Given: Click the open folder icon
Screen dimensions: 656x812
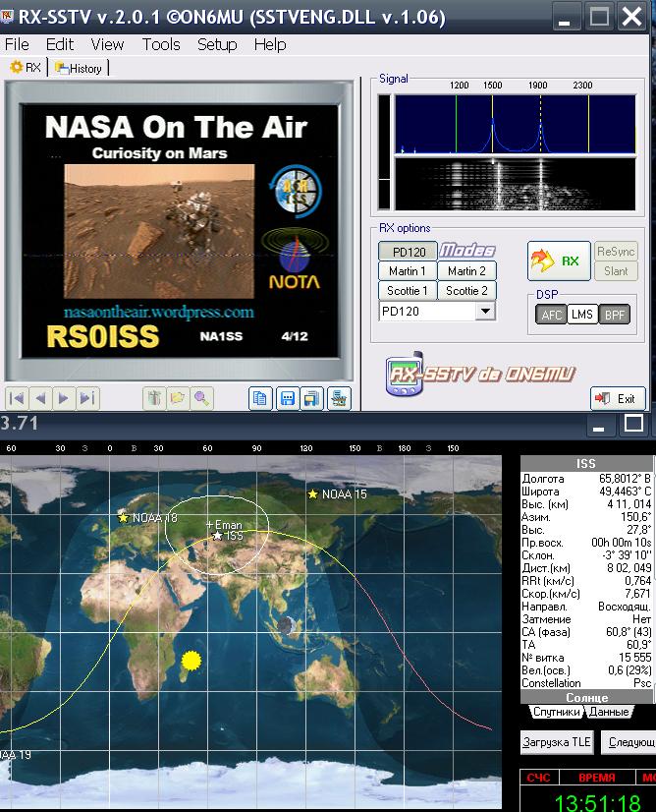Looking at the screenshot, I should pyautogui.click(x=178, y=398).
